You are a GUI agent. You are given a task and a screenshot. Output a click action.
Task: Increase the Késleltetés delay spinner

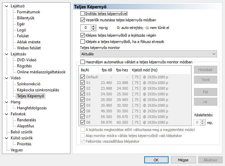203,121
